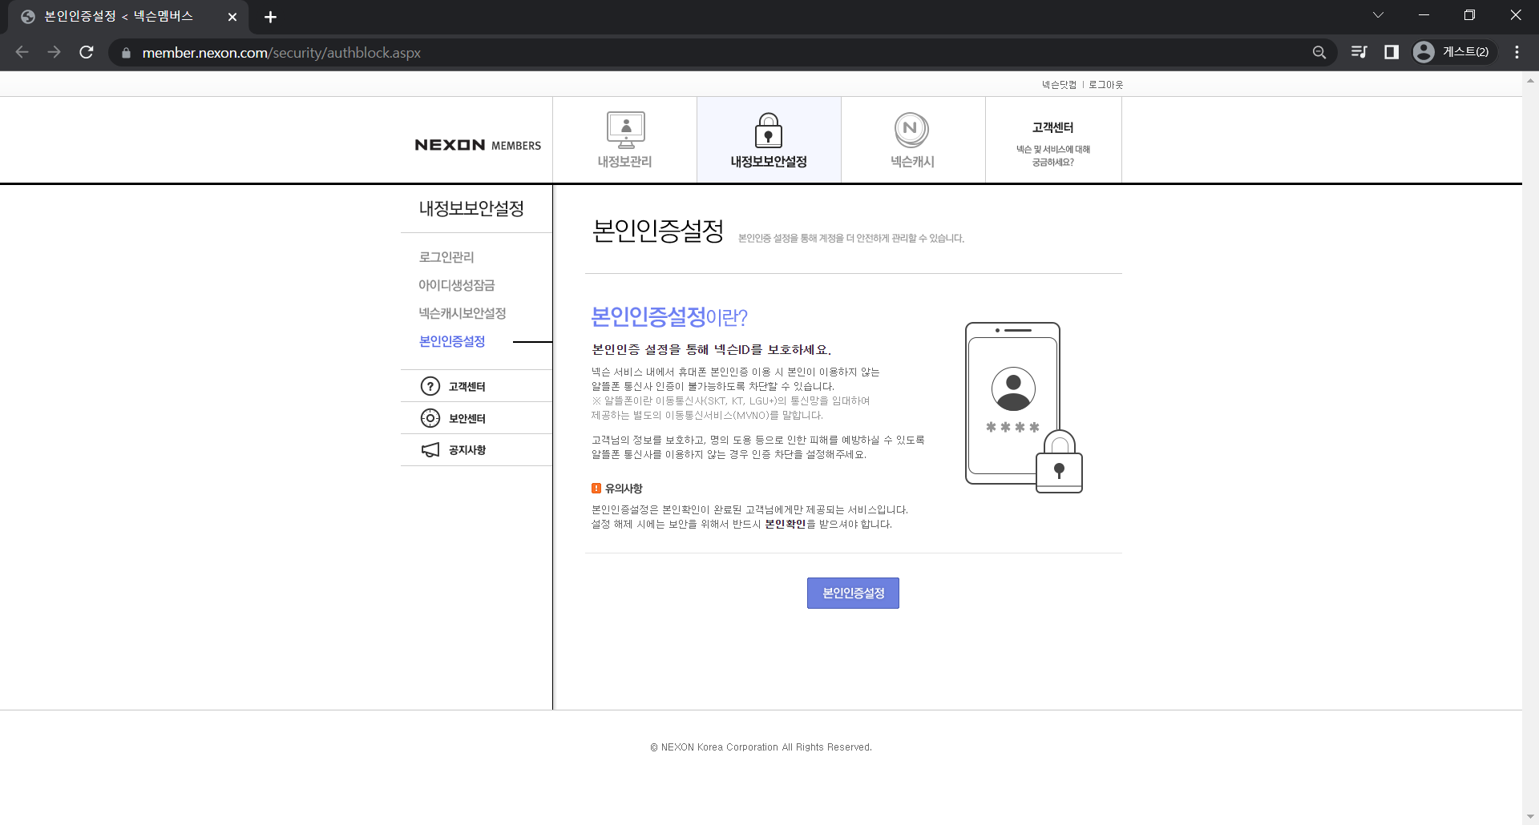
Task: Click the 내정보관리 tab label
Action: (625, 162)
